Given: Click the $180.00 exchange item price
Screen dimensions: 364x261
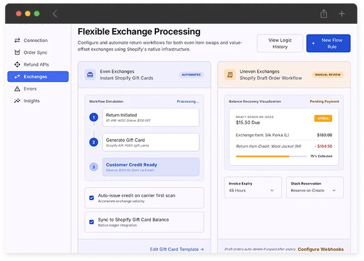Looking at the screenshot, I should click(324, 135).
